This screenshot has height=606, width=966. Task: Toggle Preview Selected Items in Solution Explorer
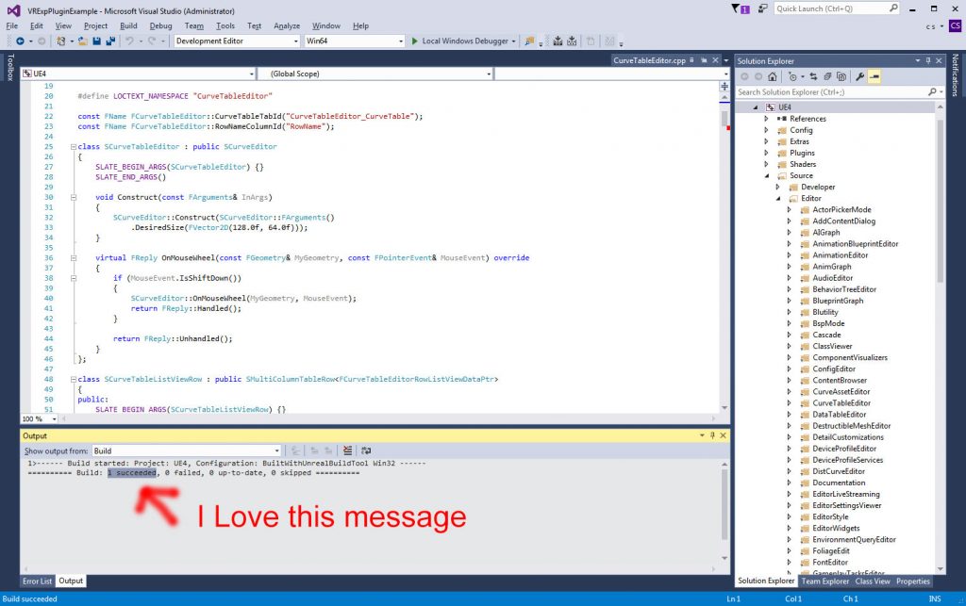point(874,77)
